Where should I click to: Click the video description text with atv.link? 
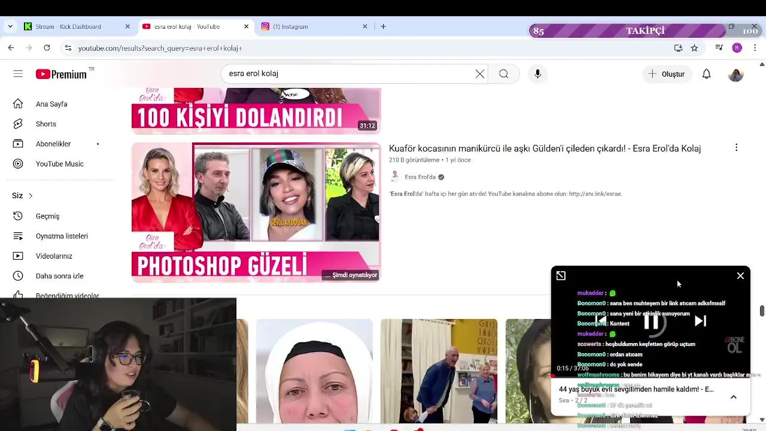pyautogui.click(x=506, y=194)
